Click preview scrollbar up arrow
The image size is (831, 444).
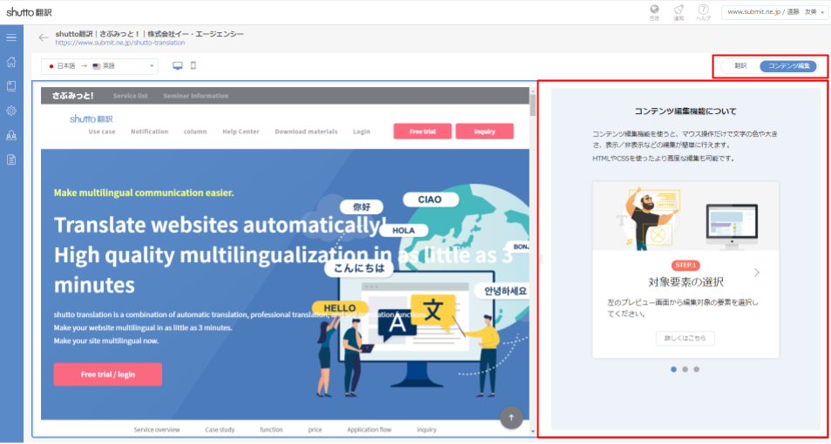click(x=533, y=91)
